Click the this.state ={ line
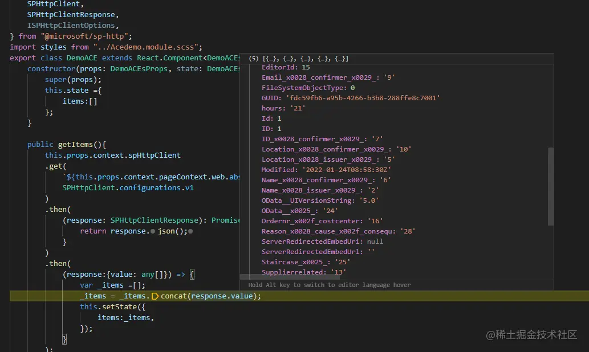The height and width of the screenshot is (352, 589). (x=73, y=91)
